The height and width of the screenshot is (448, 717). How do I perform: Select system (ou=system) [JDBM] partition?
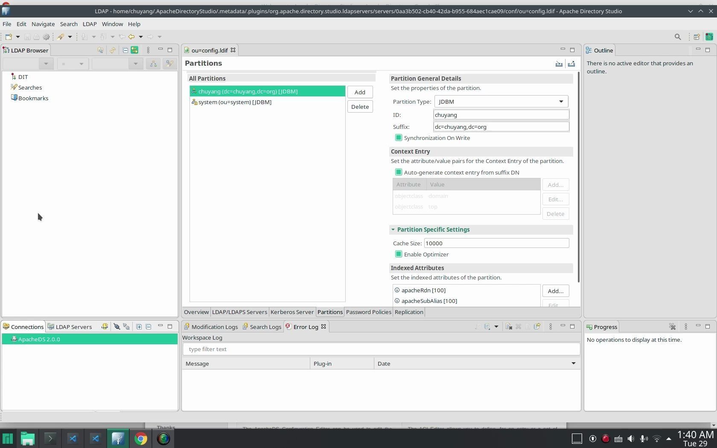click(x=267, y=102)
